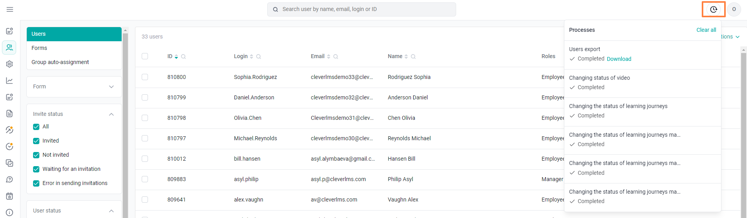Viewport: 747px width, 218px height.
Task: Uncheck Waiting for an invitation filter
Action: [x=36, y=169]
